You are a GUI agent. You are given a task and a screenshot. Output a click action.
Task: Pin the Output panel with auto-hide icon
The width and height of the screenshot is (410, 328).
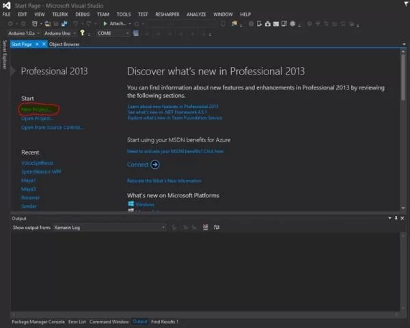(396, 218)
